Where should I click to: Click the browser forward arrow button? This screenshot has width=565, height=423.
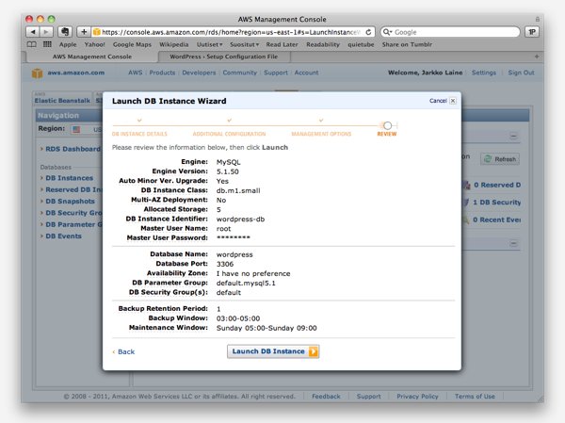coord(47,31)
